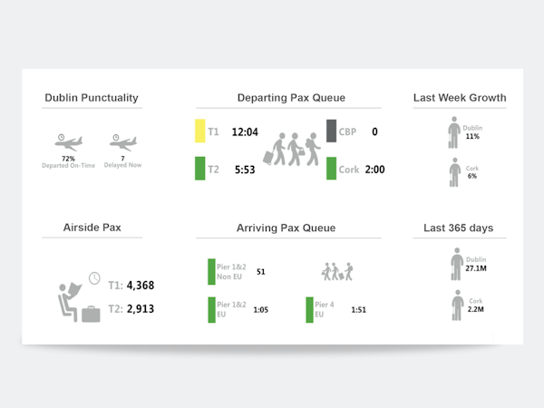Click the arriving family with luggage icon
544x408 pixels.
[336, 270]
